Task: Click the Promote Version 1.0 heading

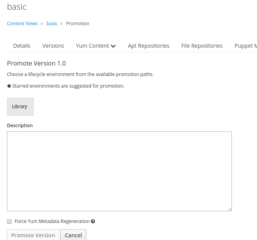Action: (36, 63)
